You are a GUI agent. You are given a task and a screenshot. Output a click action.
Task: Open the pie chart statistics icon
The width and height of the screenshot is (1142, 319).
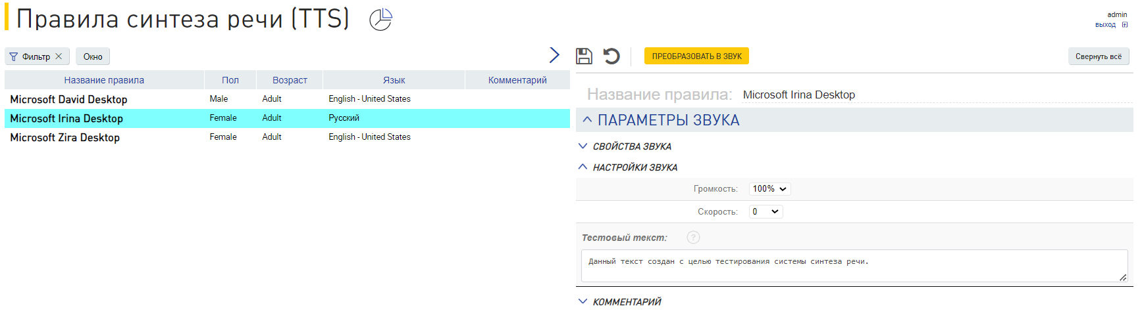pyautogui.click(x=380, y=20)
